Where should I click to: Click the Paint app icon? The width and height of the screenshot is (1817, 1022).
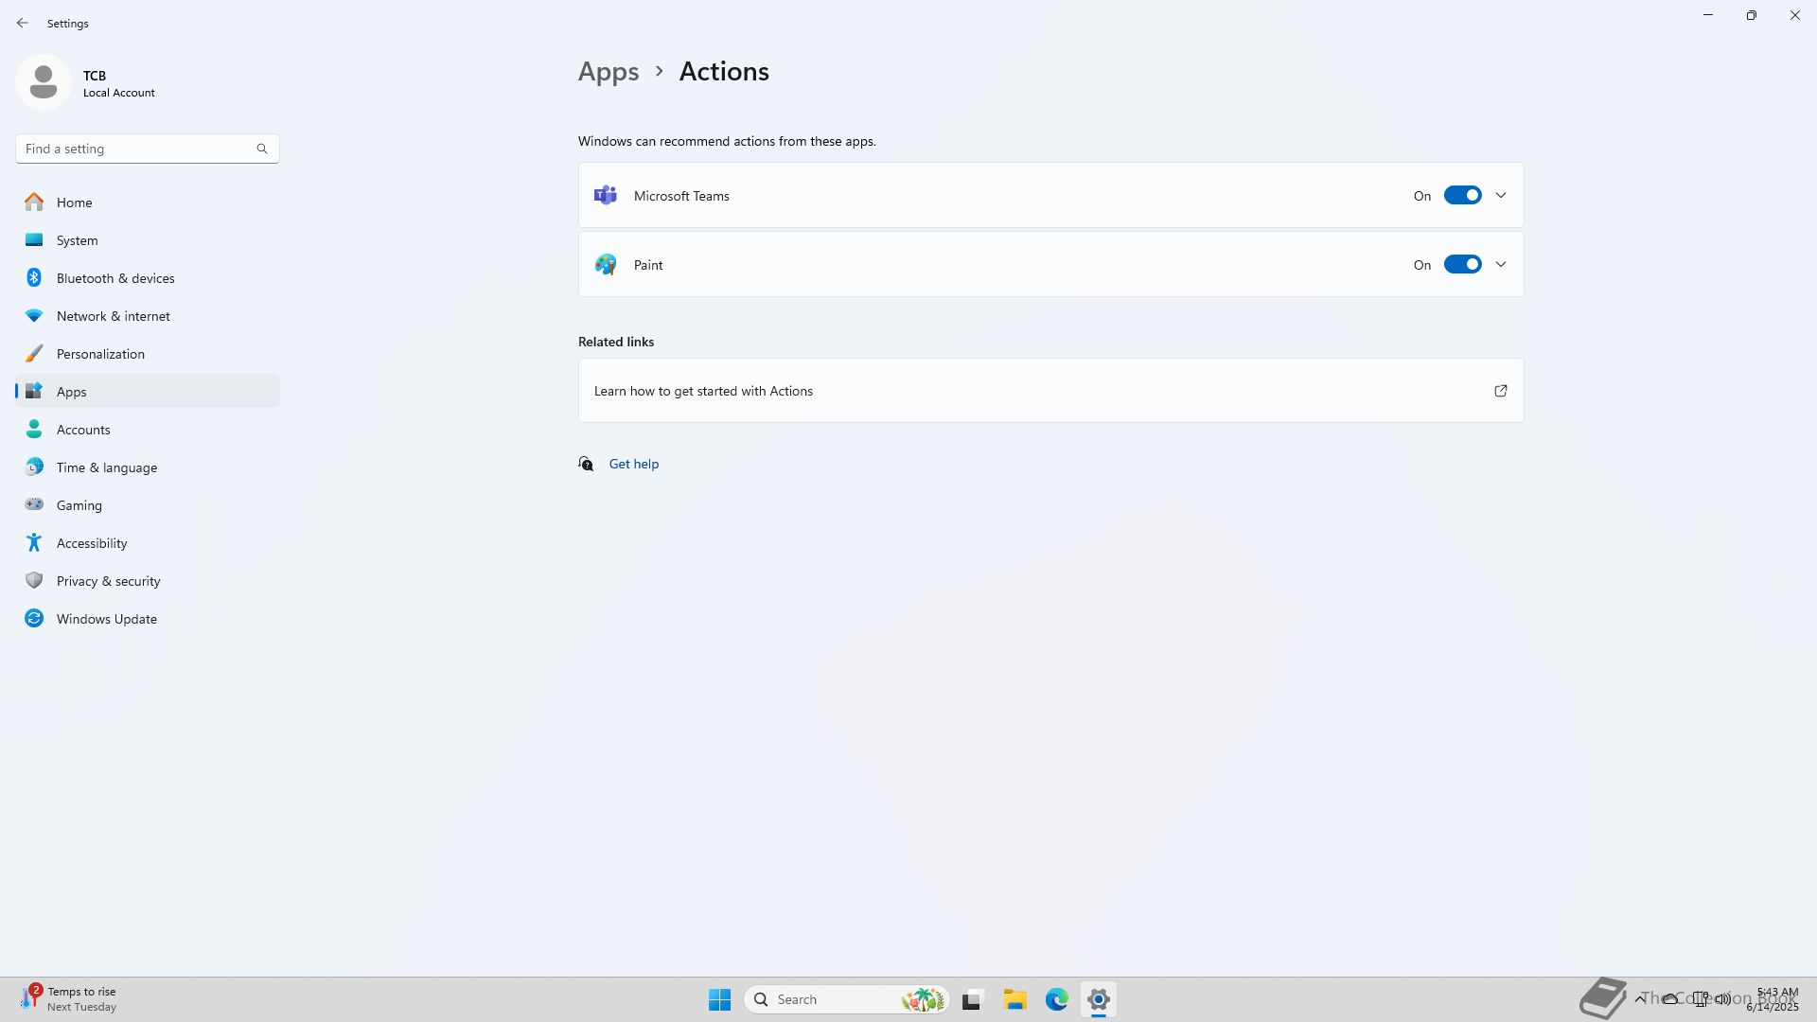[606, 265]
